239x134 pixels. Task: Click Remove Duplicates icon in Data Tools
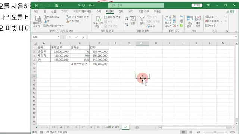coord(174,21)
